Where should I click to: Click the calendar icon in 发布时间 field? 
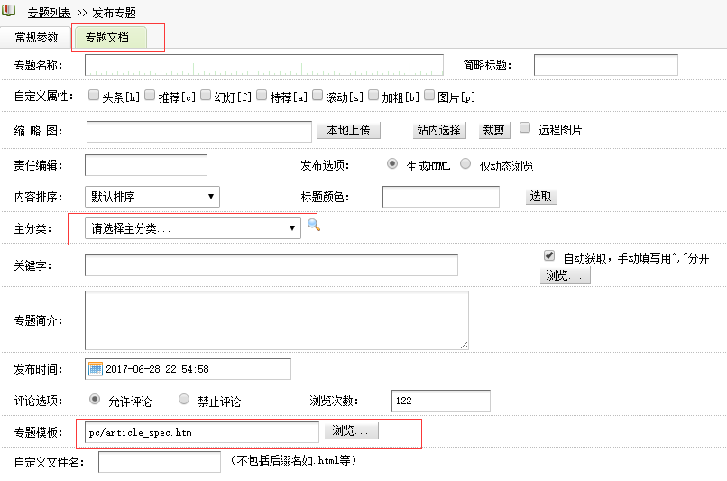(95, 368)
